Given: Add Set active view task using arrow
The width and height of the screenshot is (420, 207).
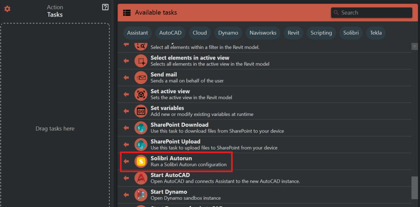Looking at the screenshot, I should (x=126, y=94).
